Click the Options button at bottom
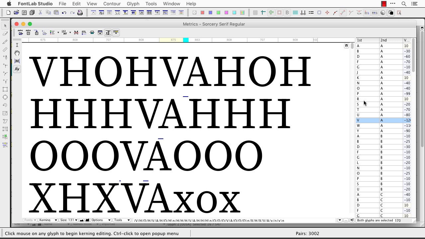This screenshot has width=425, height=239. 101,220
